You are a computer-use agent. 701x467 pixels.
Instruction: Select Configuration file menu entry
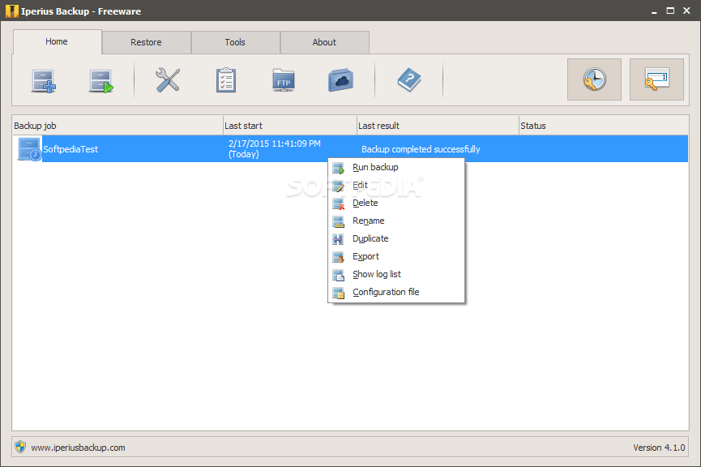coord(396,292)
